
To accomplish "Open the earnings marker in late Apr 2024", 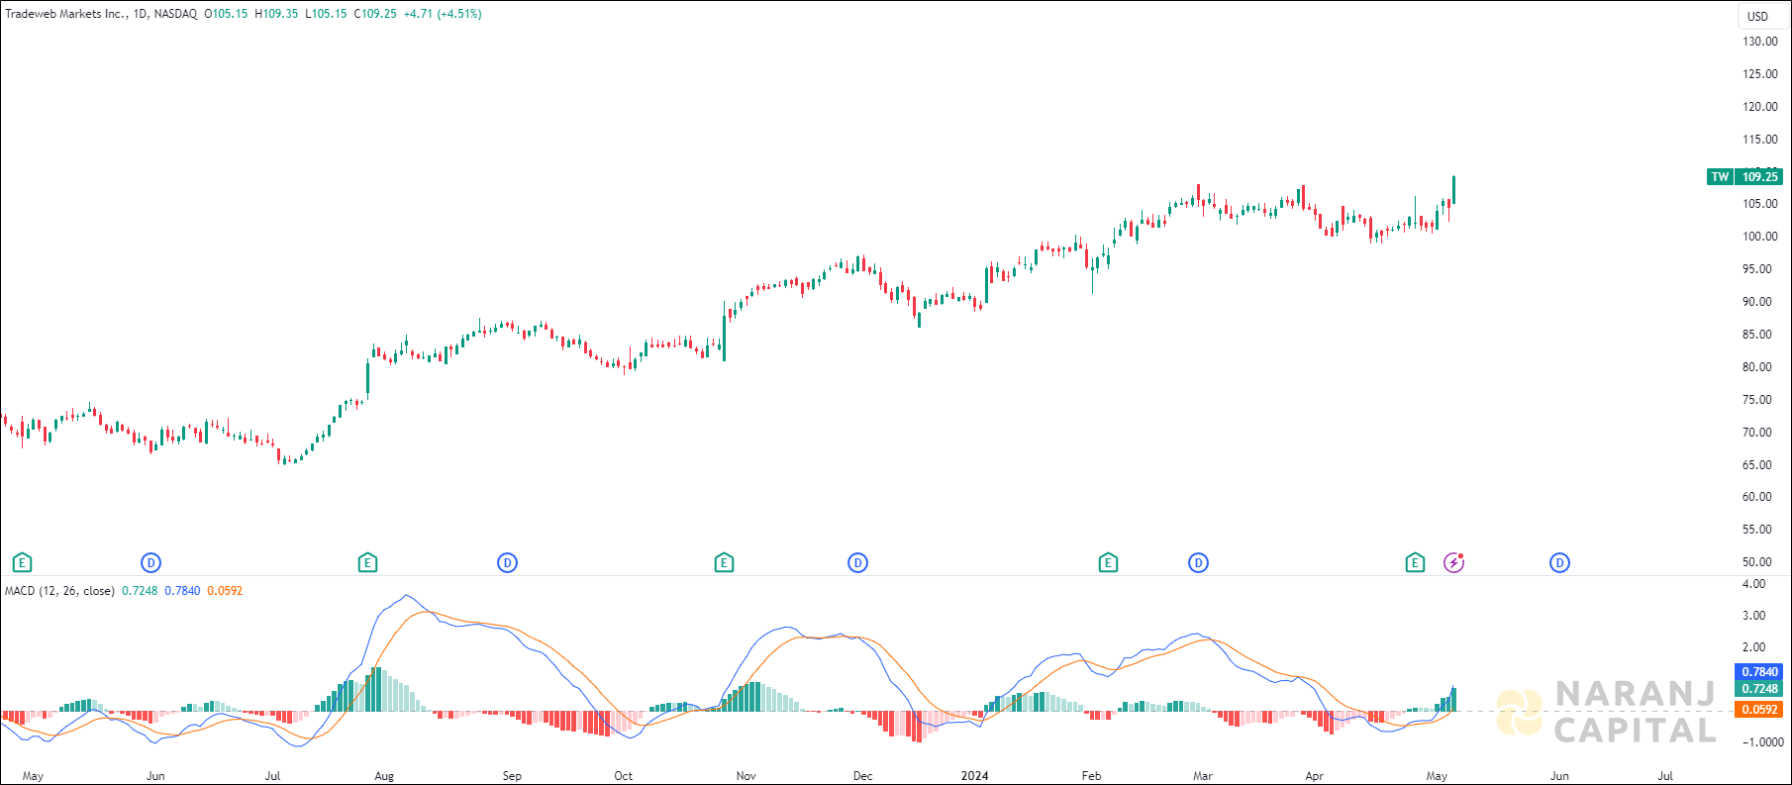I will (x=1415, y=563).
